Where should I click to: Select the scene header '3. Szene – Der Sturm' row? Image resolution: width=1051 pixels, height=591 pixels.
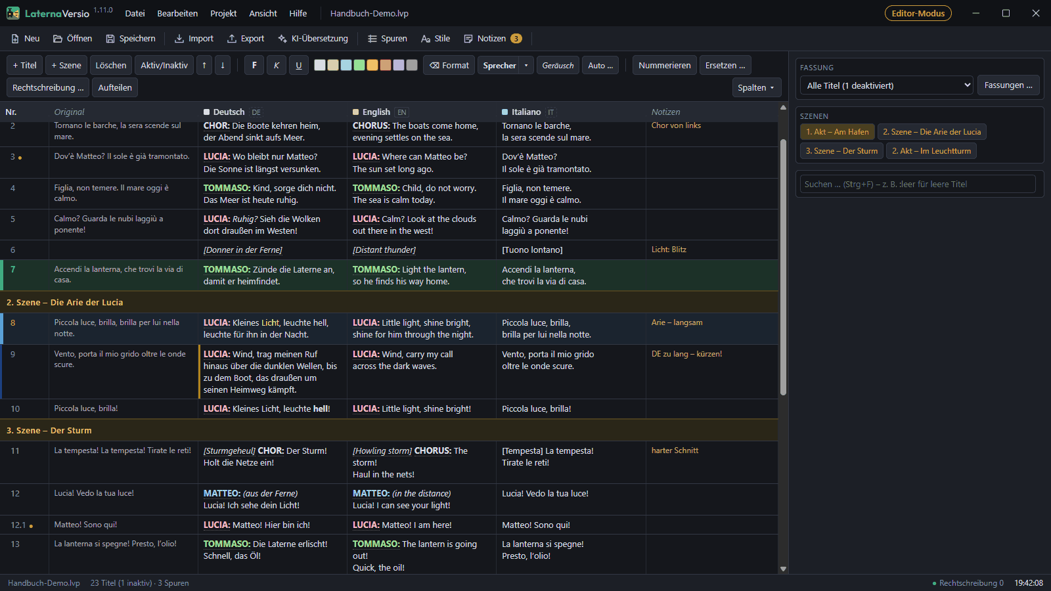(x=389, y=431)
